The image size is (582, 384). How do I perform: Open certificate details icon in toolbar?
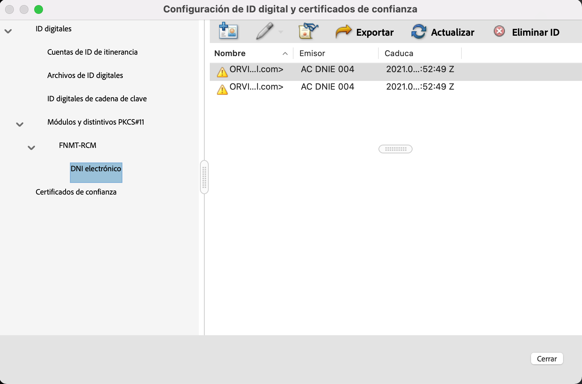(308, 31)
